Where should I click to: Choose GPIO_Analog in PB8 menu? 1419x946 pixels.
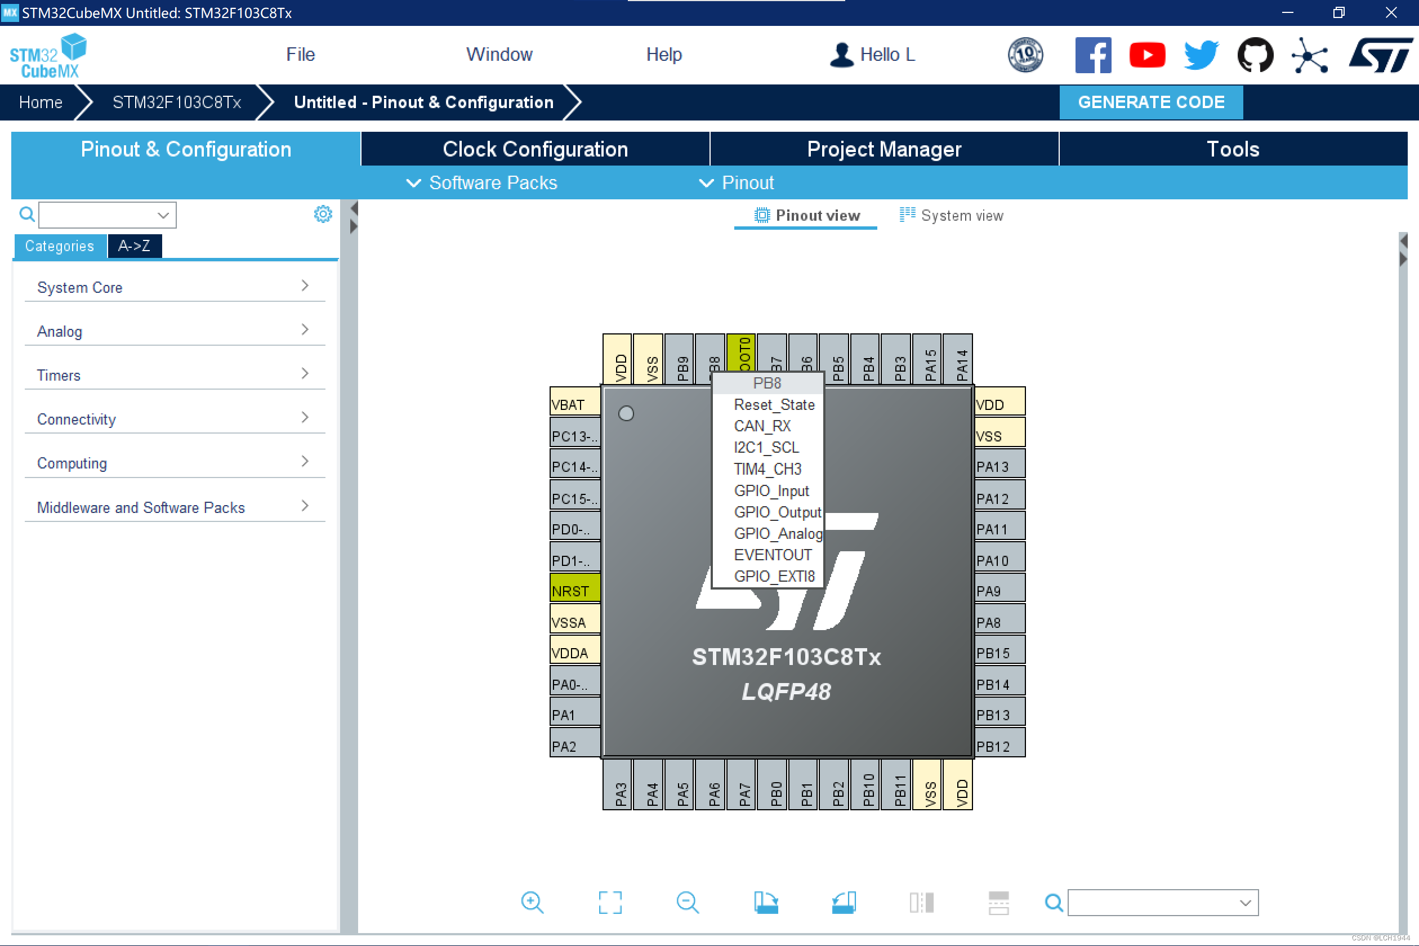pyautogui.click(x=768, y=533)
